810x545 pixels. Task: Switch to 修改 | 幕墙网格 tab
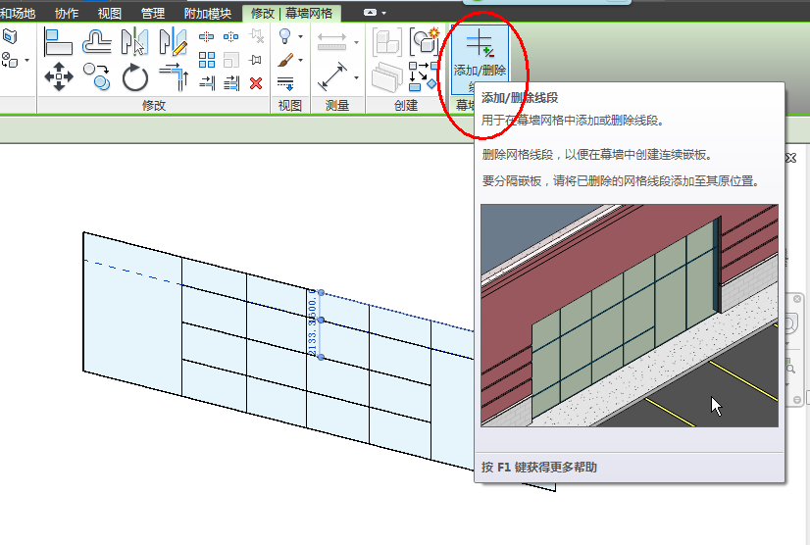click(291, 14)
